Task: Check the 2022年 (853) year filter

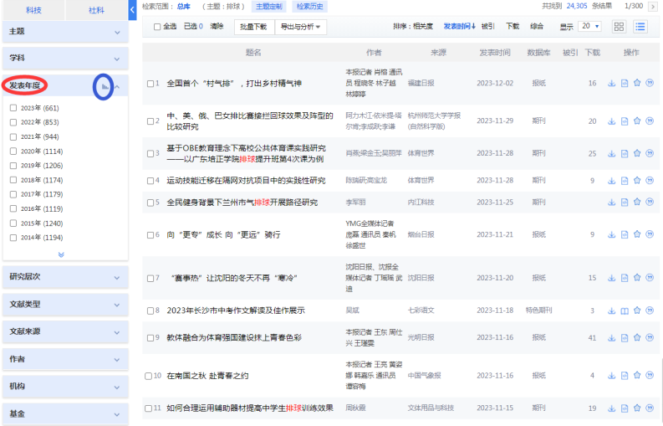Action: click(13, 122)
